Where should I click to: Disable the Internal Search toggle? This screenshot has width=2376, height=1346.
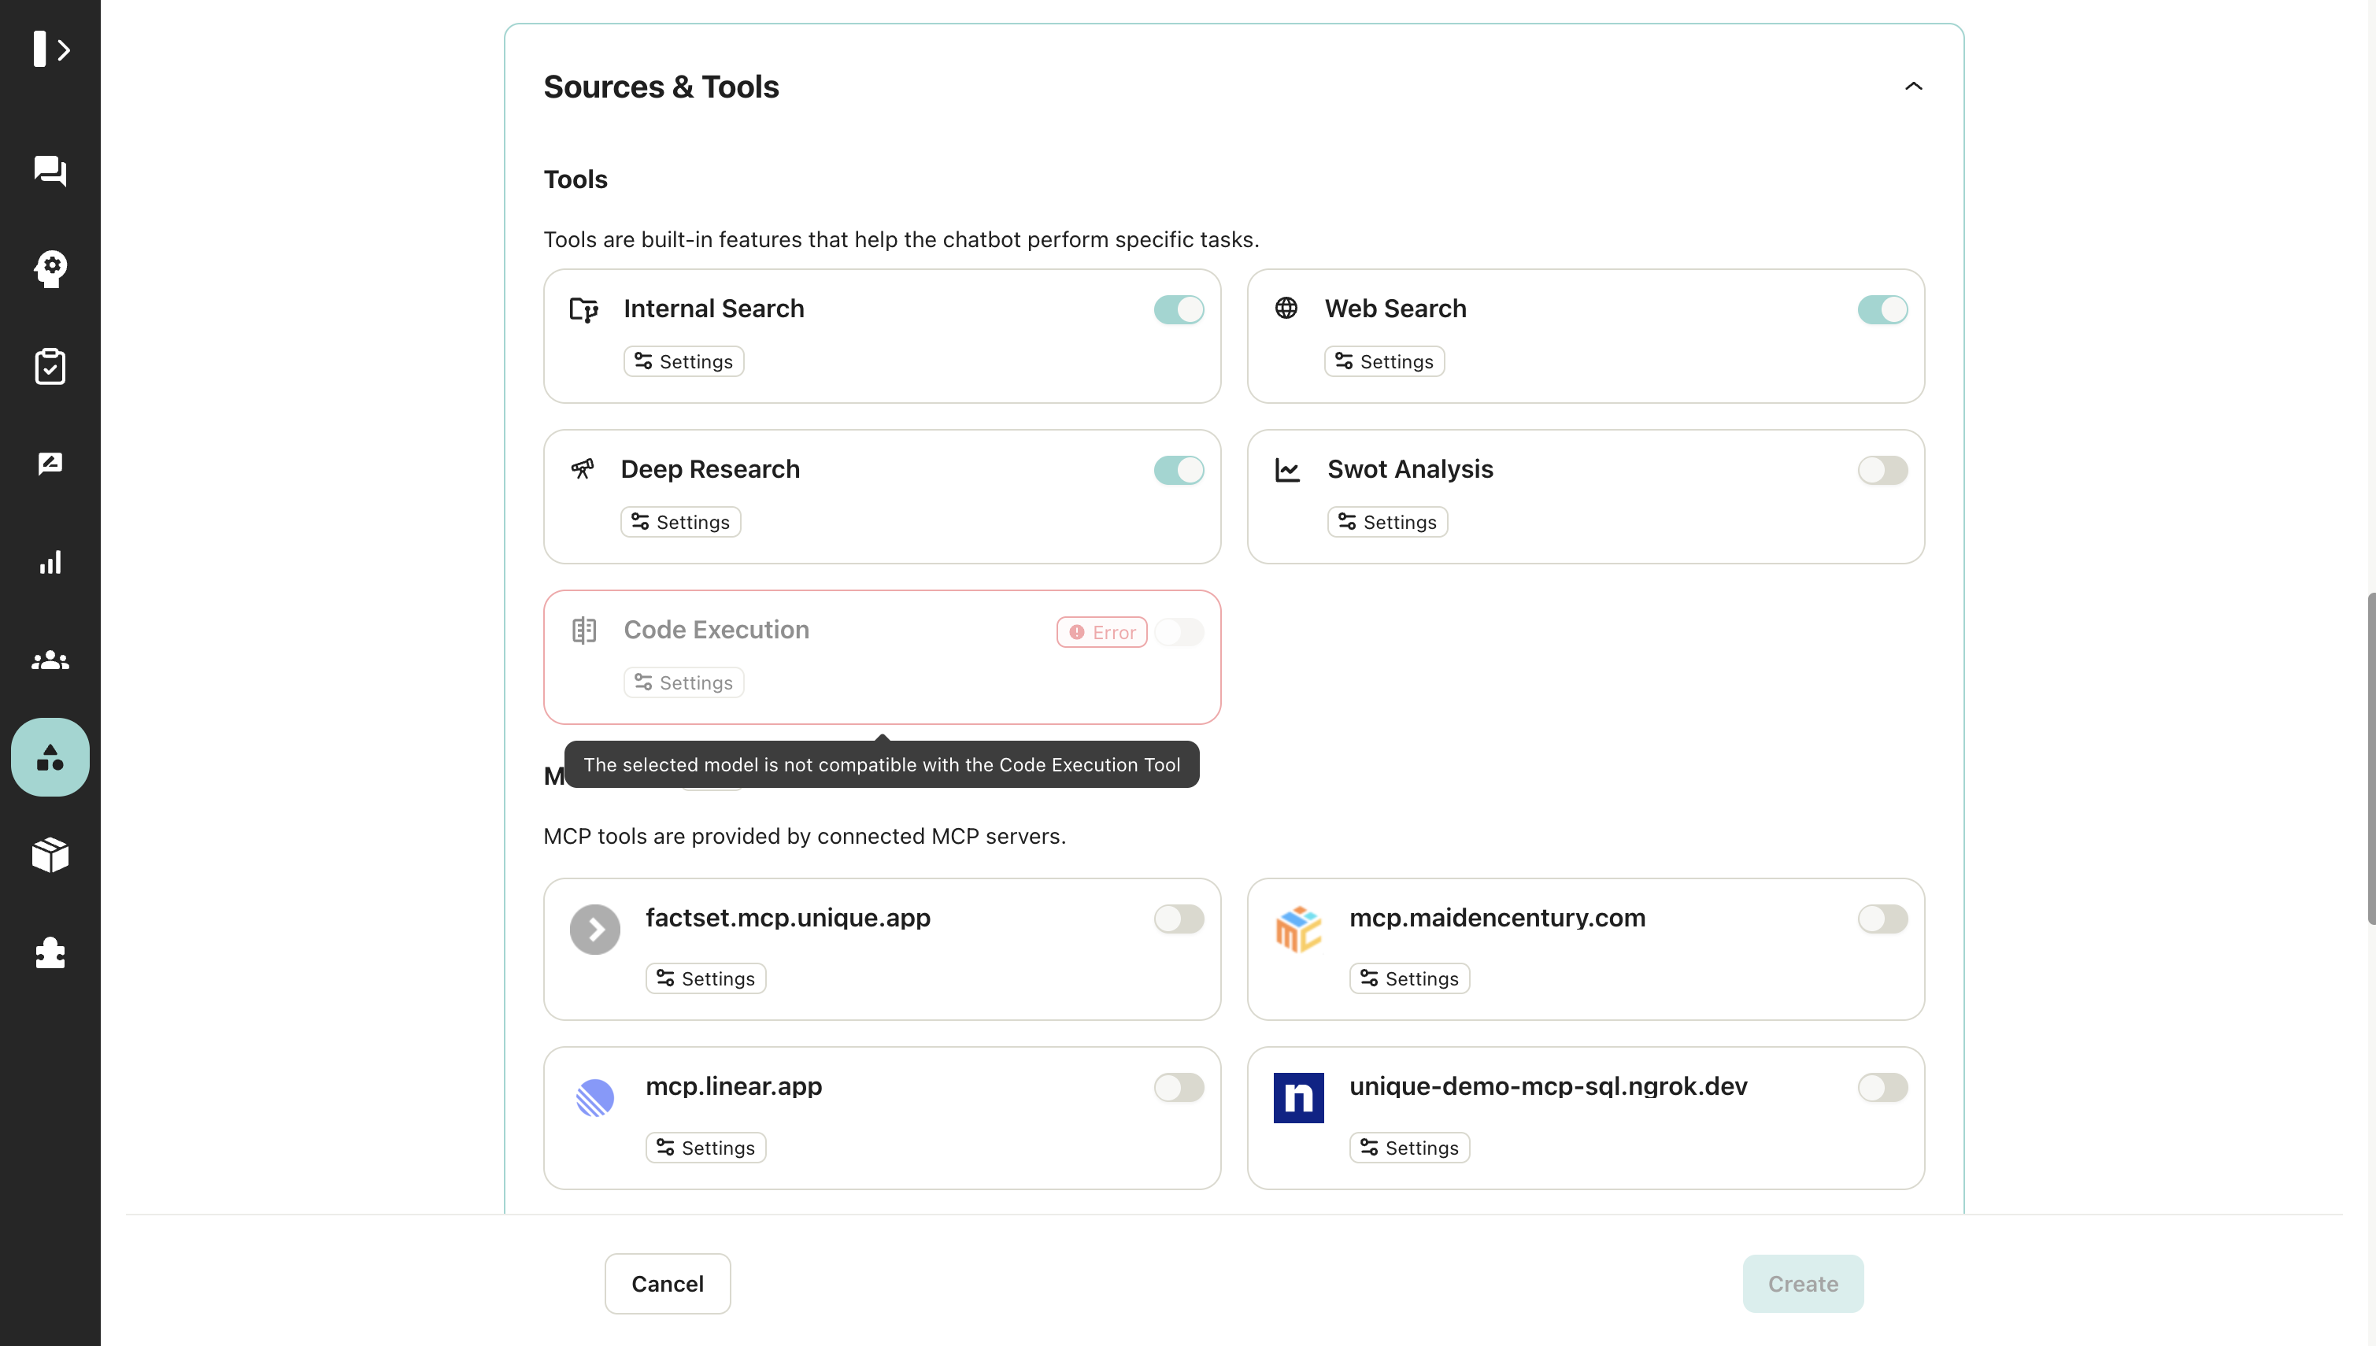1179,309
